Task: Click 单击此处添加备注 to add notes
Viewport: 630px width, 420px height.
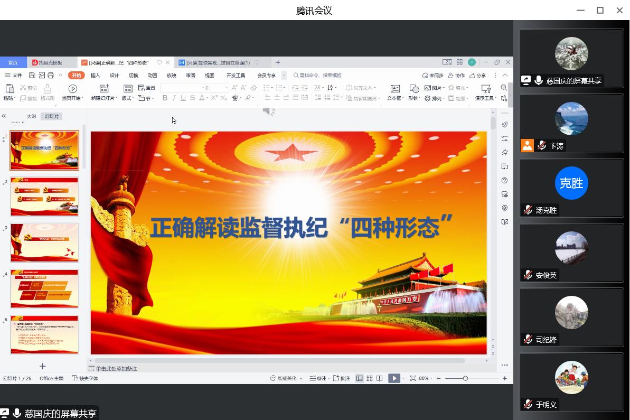Action: (x=116, y=369)
